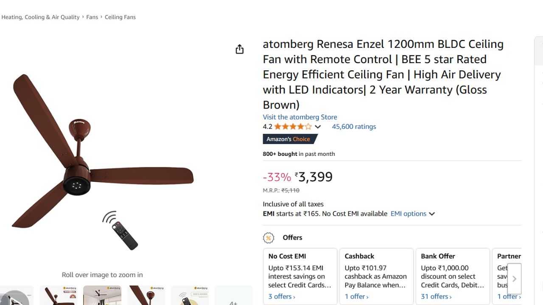Image resolution: width=543 pixels, height=305 pixels.
Task: Open the 1 offer Cashback link
Action: [x=356, y=297]
